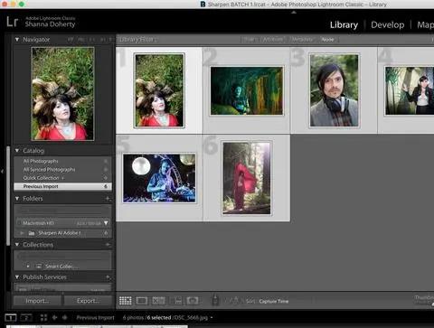Select None in Library Filter bar
This screenshot has width=434, height=328.
click(327, 40)
